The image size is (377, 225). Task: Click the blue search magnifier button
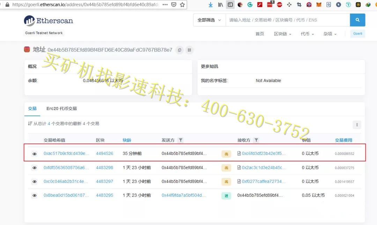click(x=357, y=20)
